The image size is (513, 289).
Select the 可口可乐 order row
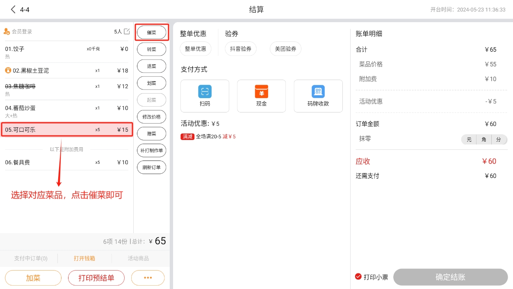(66, 130)
